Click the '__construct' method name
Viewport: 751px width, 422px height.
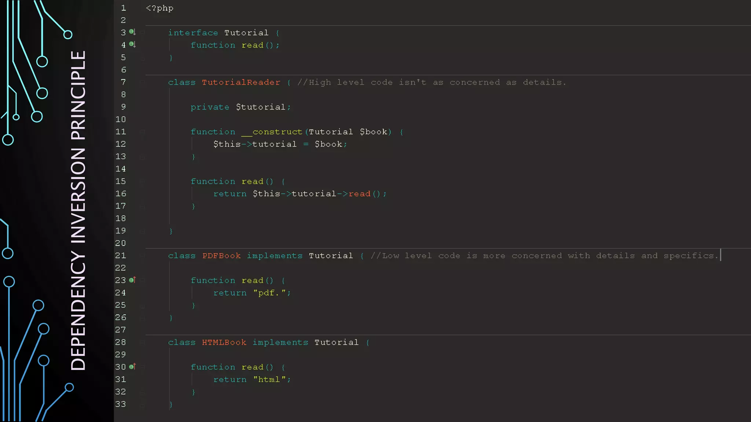coord(272,132)
